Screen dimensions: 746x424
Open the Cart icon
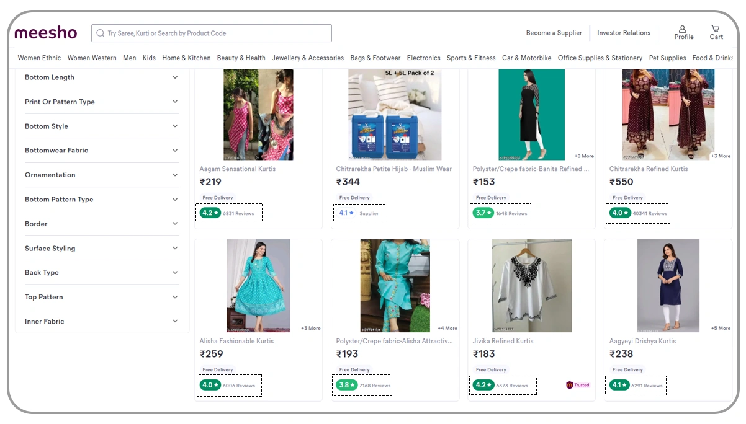point(716,30)
